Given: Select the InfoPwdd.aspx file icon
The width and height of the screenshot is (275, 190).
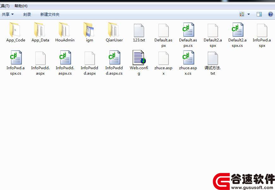Looking at the screenshot, I should 40,58.
